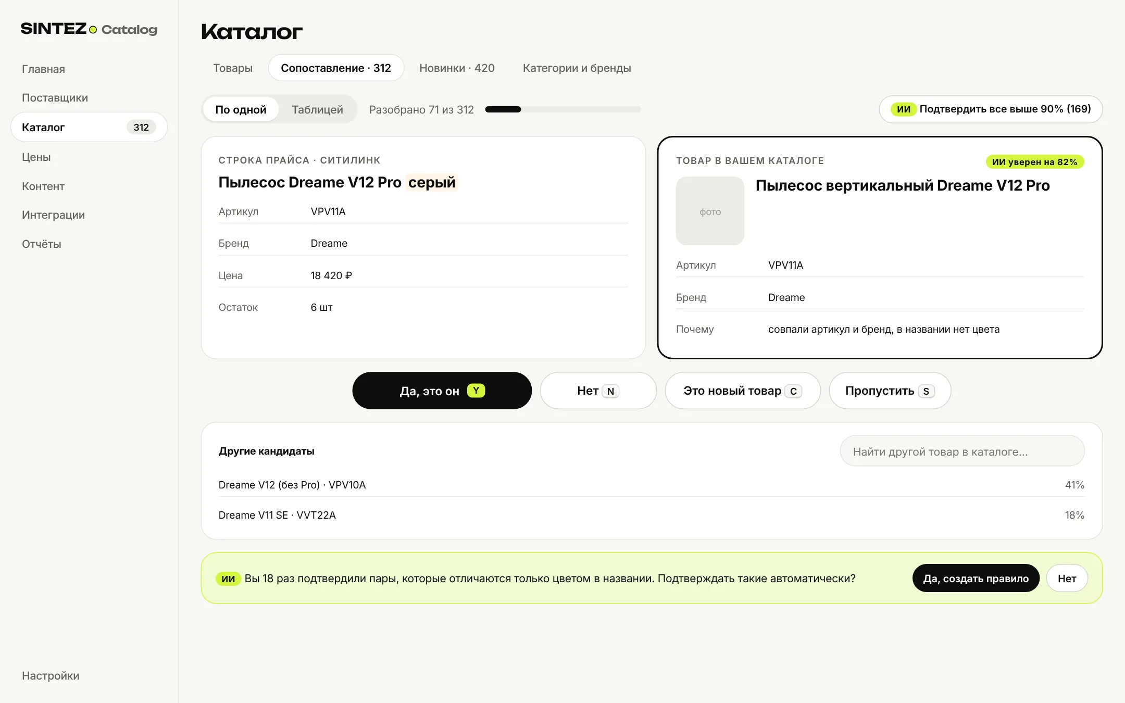Switch to 'Категории и бренды' tab
1125x703 pixels.
pos(577,68)
